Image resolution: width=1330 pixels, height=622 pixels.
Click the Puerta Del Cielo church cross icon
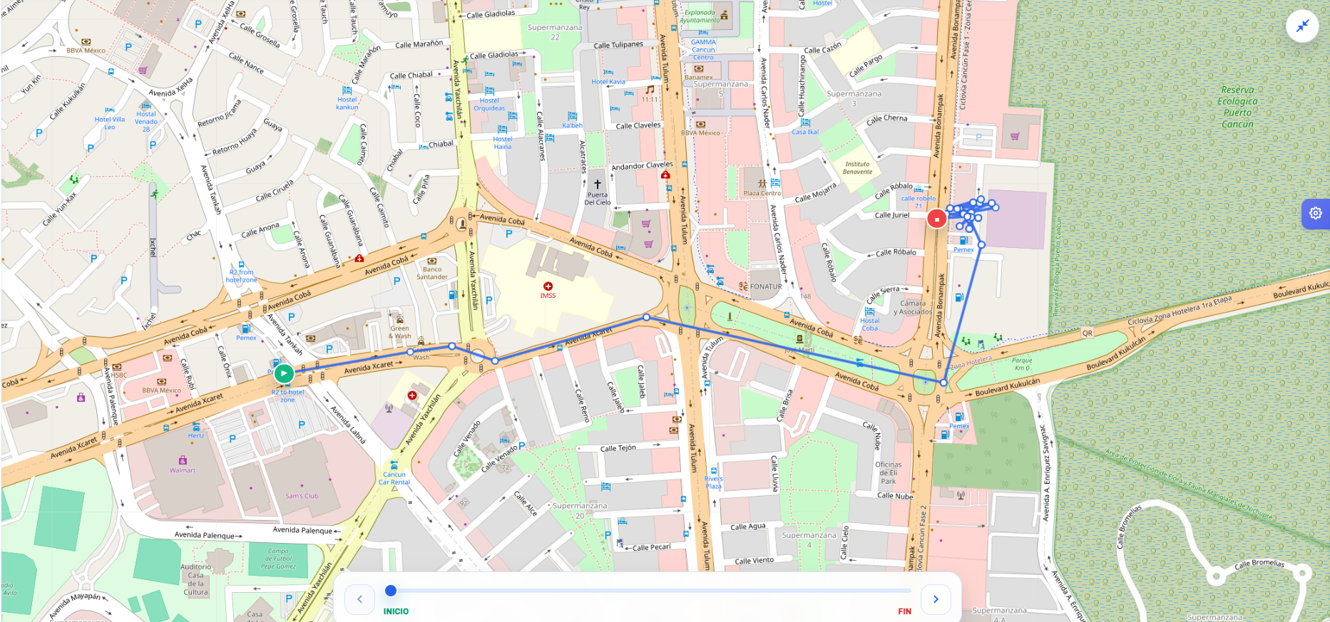(598, 184)
